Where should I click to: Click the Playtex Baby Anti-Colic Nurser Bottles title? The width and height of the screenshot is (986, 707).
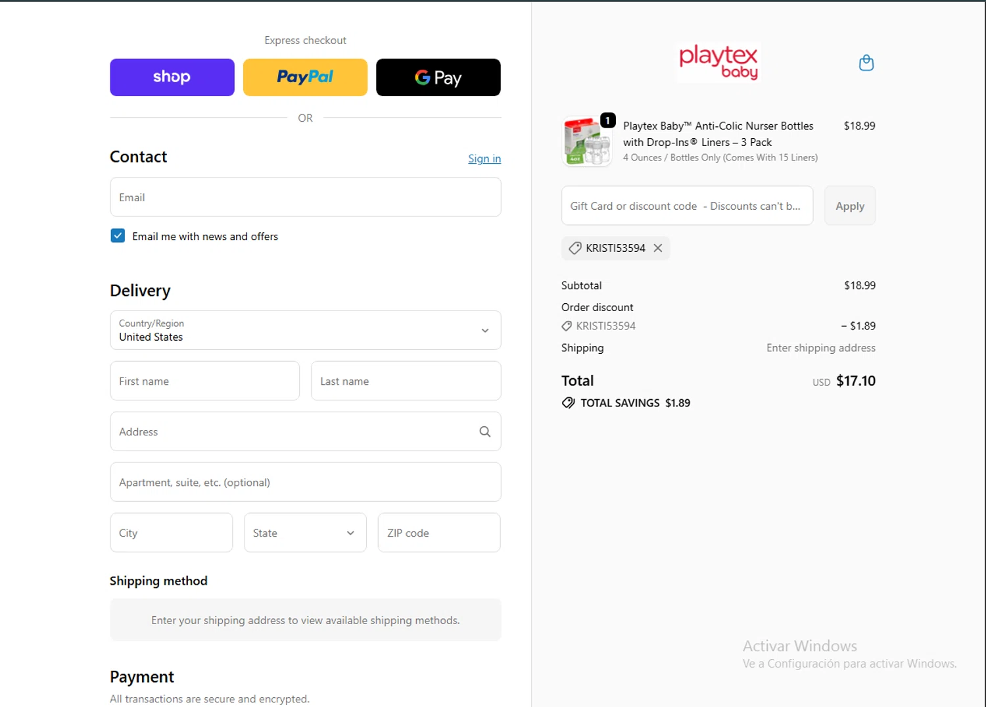pos(718,134)
